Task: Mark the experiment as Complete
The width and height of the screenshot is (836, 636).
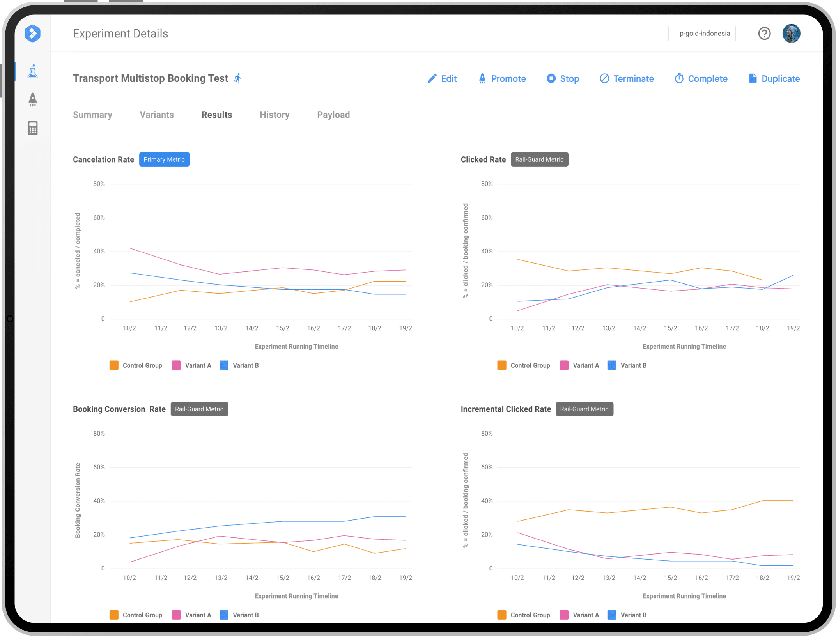Action: [701, 79]
